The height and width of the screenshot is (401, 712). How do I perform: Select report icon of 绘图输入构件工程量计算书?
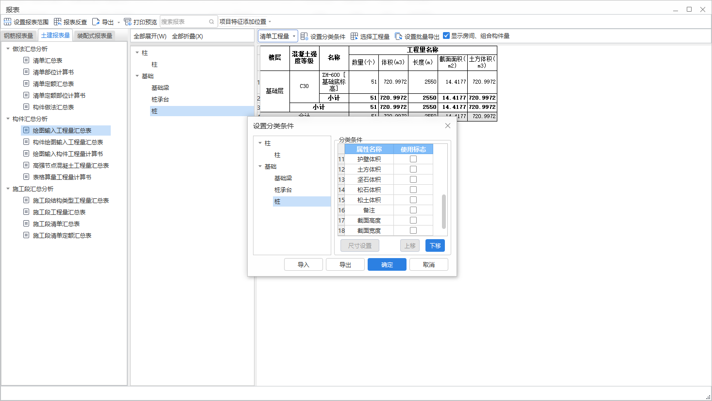(x=26, y=154)
